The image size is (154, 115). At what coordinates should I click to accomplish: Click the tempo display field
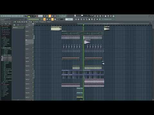(x=40, y=16)
